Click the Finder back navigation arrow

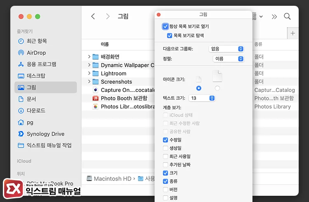pos(93,16)
